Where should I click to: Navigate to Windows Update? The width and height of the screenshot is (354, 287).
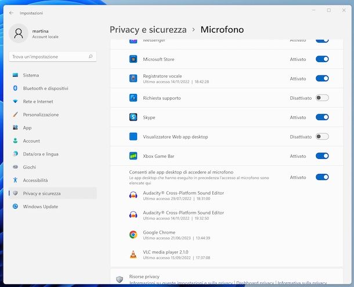click(x=53, y=206)
